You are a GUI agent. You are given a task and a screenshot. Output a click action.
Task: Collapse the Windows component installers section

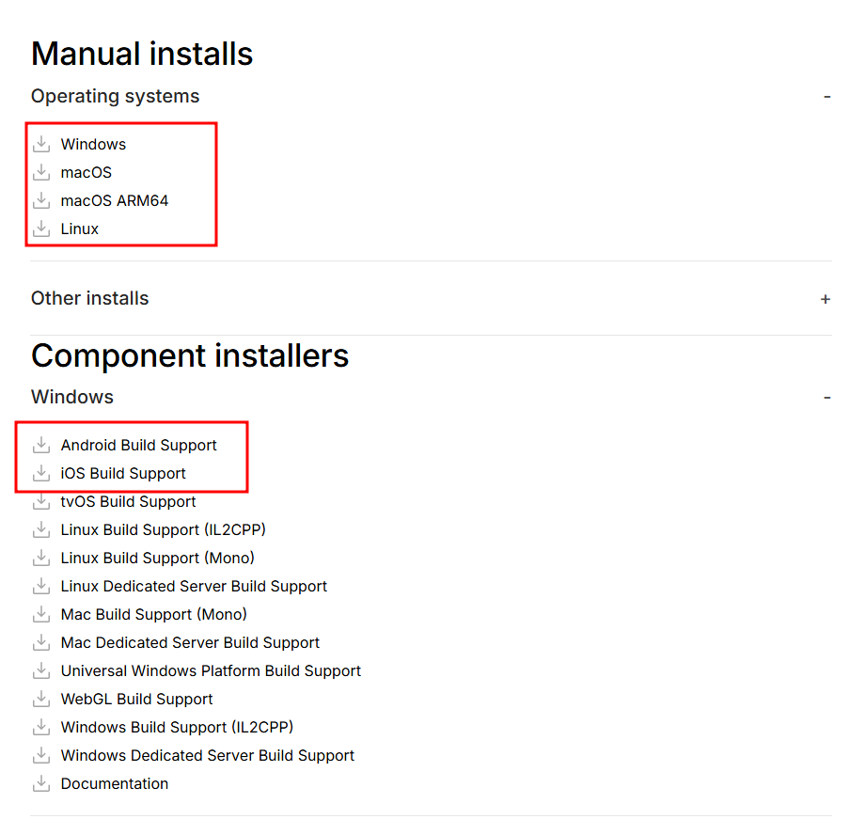pos(826,398)
